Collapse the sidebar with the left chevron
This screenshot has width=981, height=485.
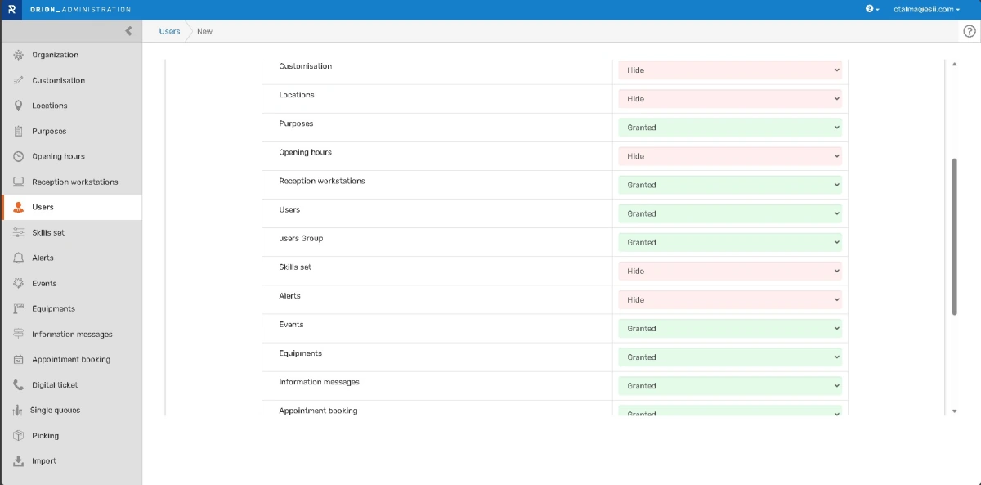coord(128,31)
